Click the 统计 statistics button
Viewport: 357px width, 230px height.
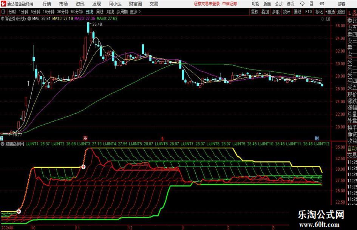click(287, 12)
